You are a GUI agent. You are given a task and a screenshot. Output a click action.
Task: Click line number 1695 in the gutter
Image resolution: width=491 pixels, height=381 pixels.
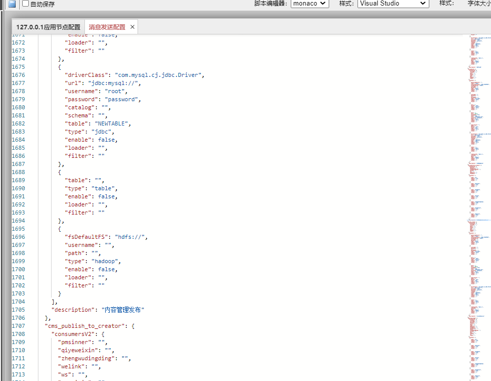18,229
